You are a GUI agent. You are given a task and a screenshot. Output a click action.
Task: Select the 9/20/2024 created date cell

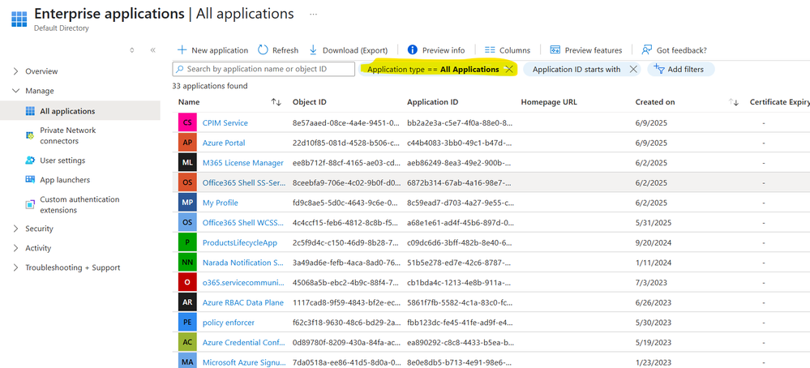(653, 242)
